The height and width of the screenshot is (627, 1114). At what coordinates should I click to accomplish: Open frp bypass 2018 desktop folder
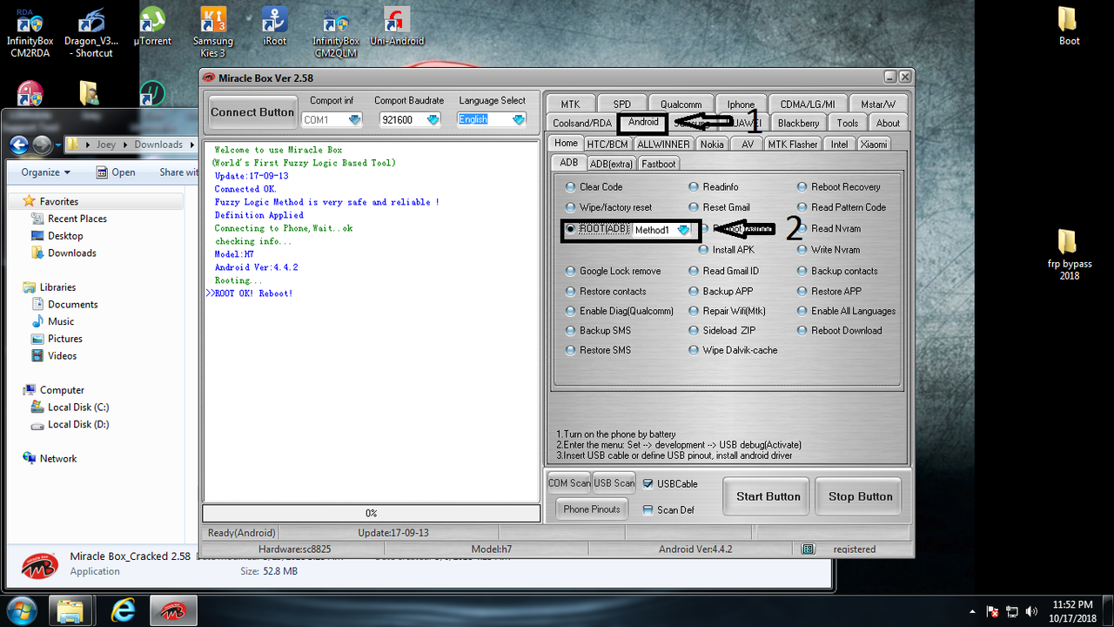(x=1069, y=254)
